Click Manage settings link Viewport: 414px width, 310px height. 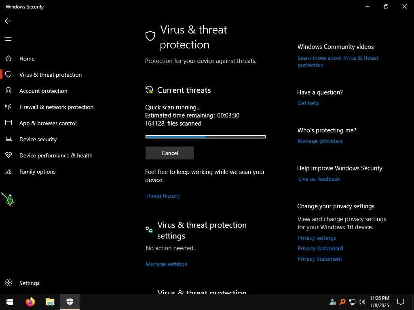pos(166,264)
